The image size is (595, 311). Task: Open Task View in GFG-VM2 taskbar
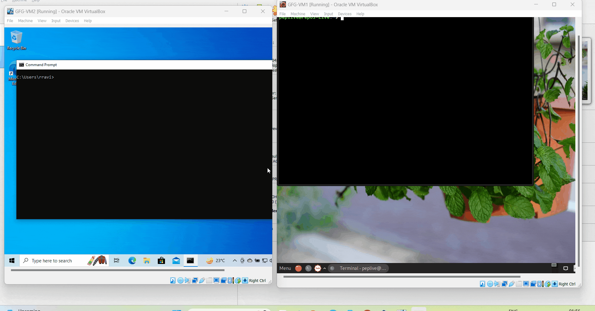117,261
